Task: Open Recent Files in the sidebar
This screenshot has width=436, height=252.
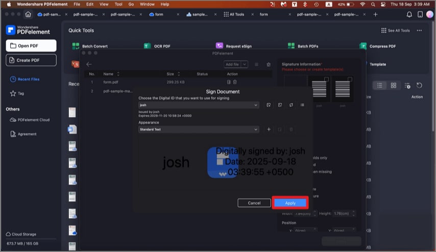Action: (25, 79)
